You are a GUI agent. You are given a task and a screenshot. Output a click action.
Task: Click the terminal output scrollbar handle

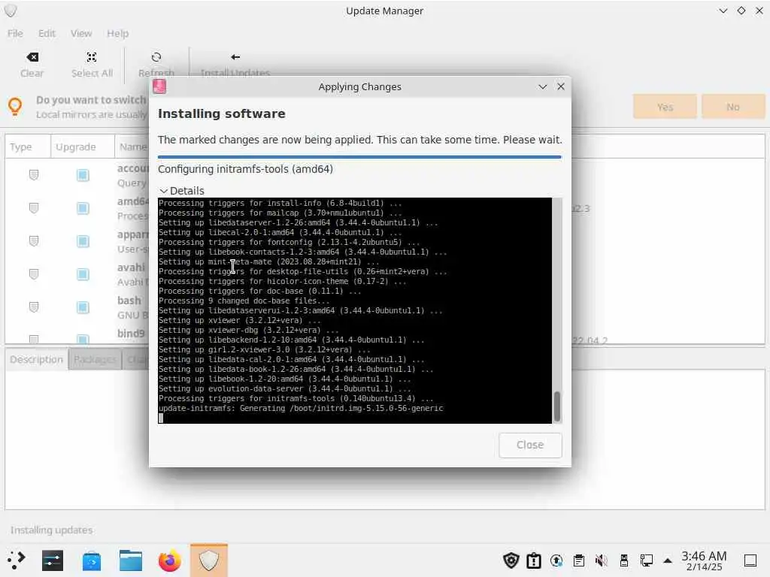pos(557,406)
